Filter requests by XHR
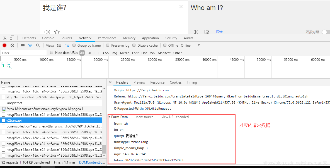 91,53
